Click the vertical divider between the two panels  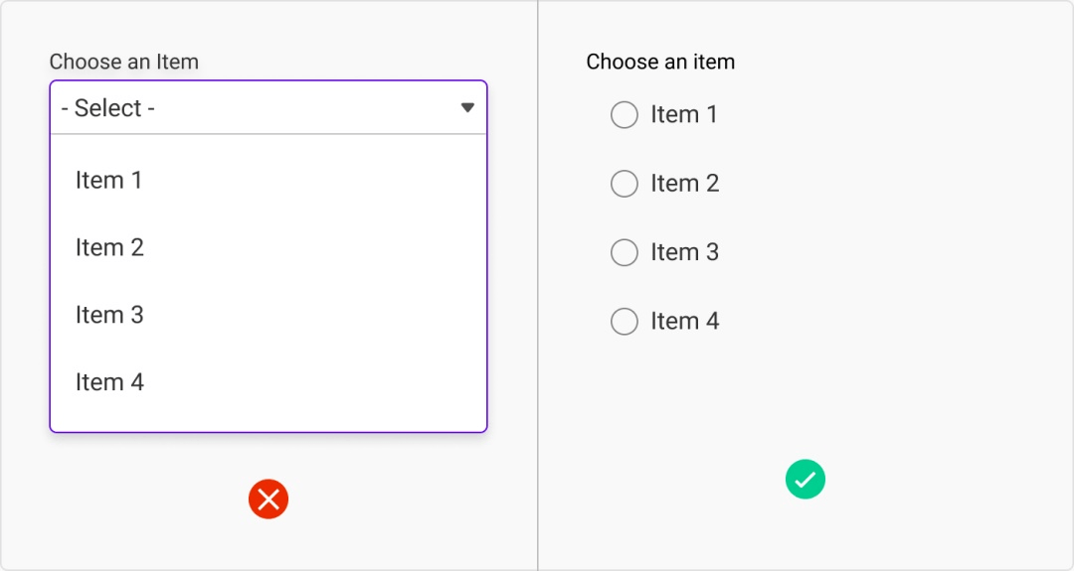[x=538, y=285]
